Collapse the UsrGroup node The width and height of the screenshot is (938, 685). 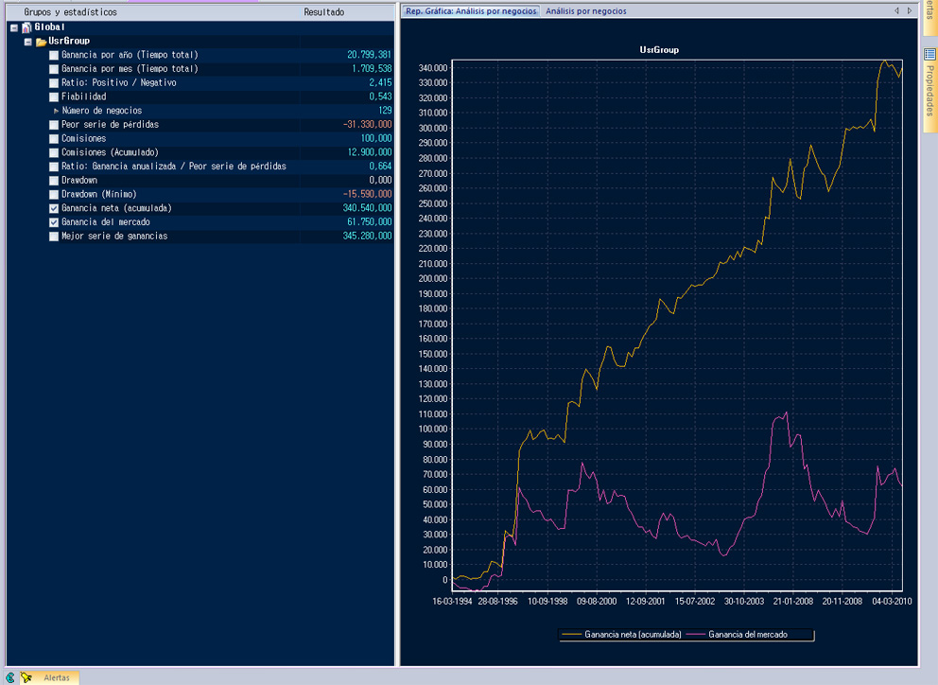28,42
